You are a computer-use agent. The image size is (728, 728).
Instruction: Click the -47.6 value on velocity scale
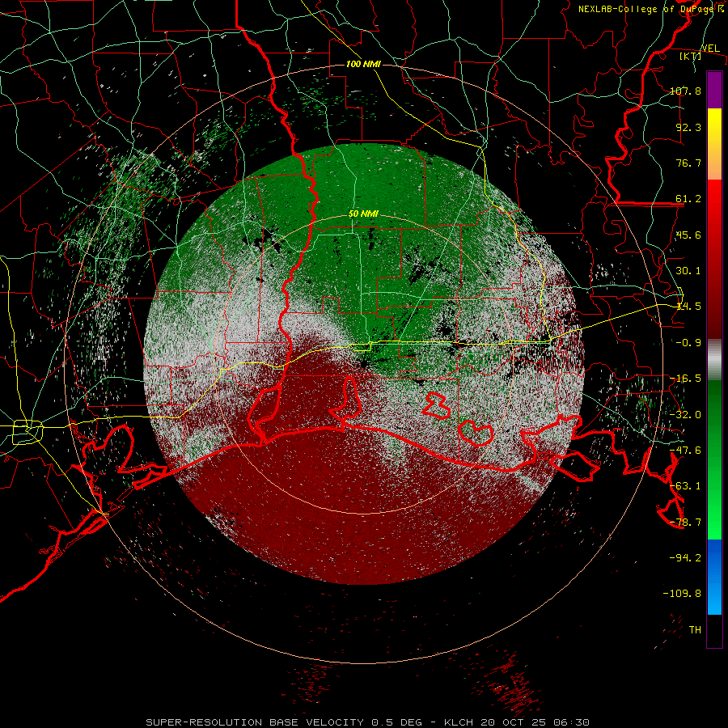tap(685, 451)
